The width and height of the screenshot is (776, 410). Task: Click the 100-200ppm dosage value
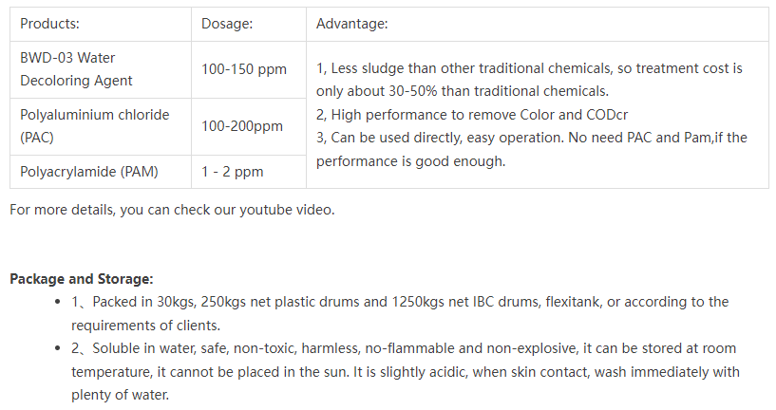[242, 126]
